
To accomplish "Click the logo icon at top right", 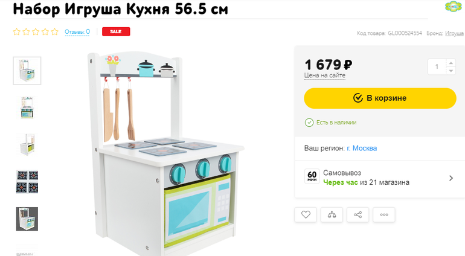I will click(x=454, y=6).
